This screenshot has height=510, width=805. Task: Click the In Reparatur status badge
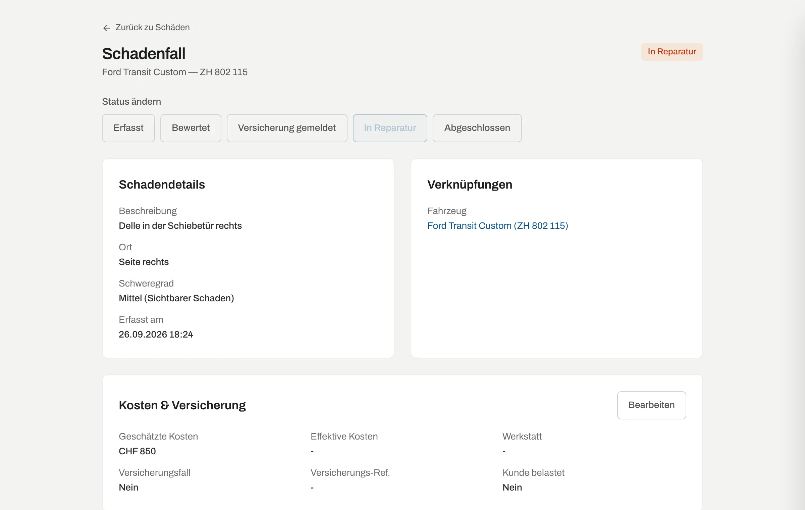point(672,52)
